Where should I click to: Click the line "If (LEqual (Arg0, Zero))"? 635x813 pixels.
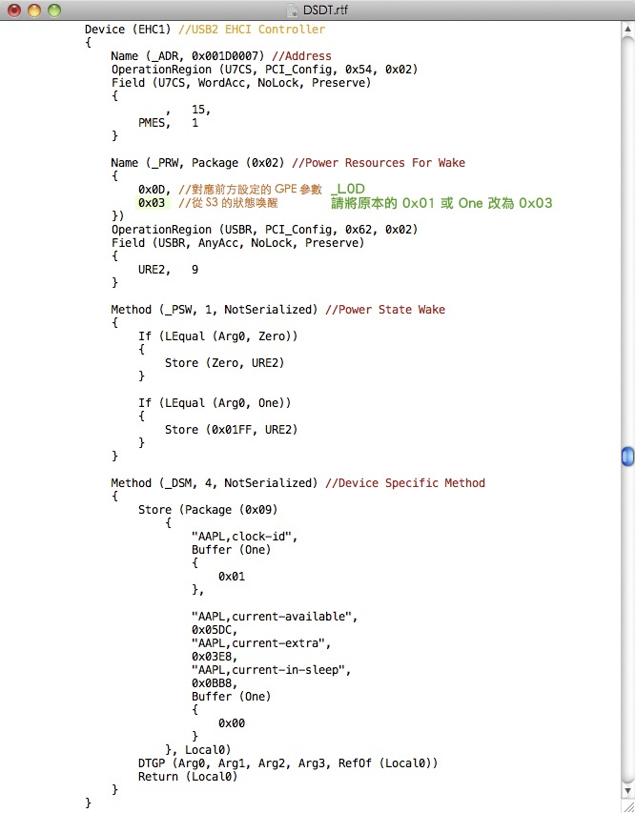218,336
